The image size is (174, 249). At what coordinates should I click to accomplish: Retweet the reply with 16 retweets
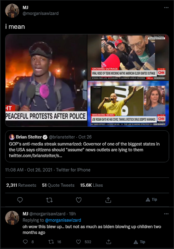(51, 242)
